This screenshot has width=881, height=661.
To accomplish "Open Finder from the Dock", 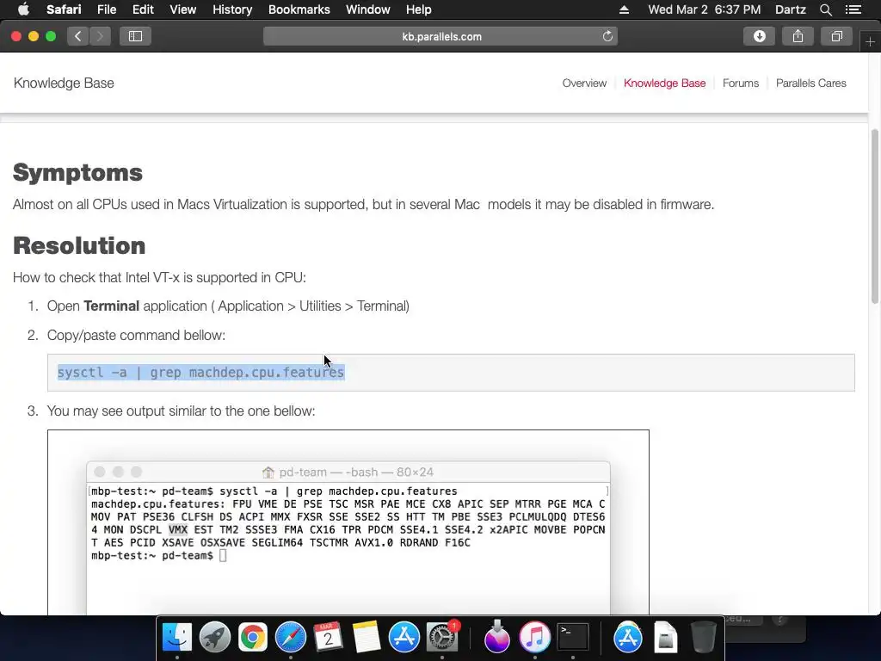I will coord(177,638).
